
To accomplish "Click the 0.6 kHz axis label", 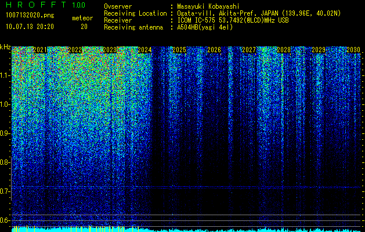I will tap(5, 220).
